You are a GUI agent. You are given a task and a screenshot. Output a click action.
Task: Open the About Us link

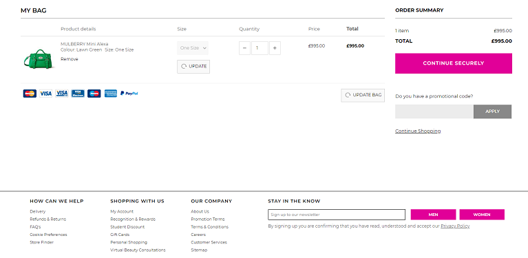[x=200, y=212]
